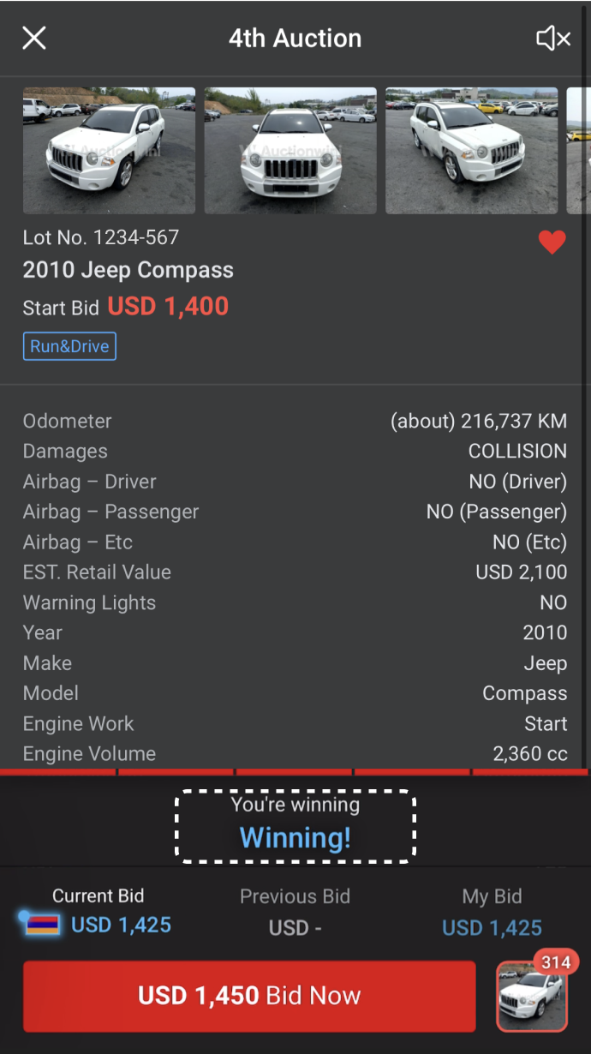View the partially visible fourth photo
This screenshot has height=1054, width=591.
pos(579,151)
